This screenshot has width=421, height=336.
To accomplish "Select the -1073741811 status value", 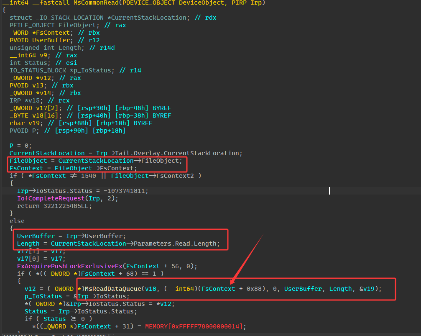I will [126, 191].
